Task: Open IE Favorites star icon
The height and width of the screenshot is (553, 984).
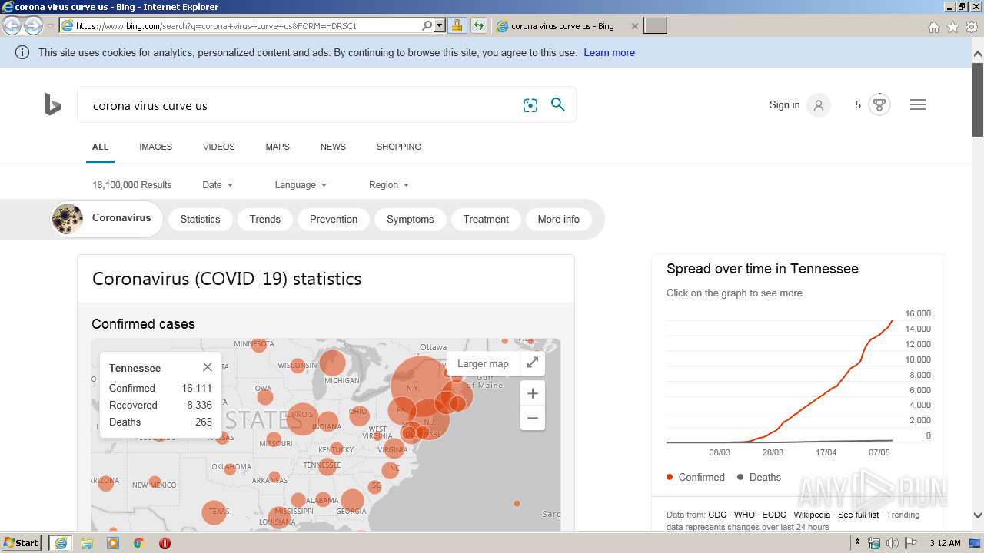Action: (952, 27)
